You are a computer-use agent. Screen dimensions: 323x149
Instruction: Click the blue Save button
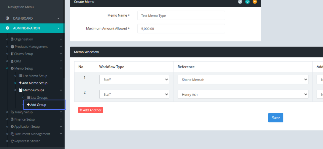(x=276, y=118)
